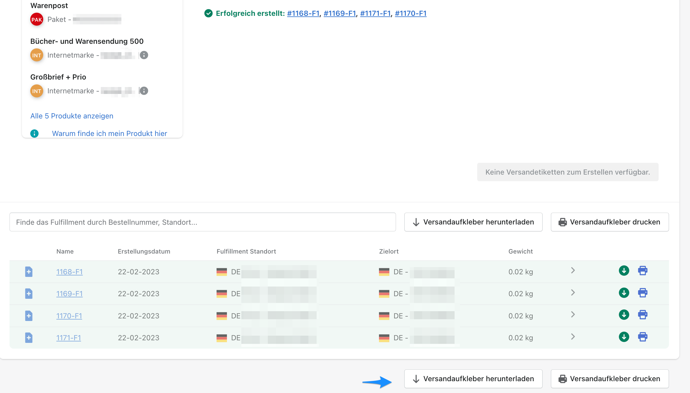Info icon beside Bücher- und Warensendung 500

coord(144,55)
